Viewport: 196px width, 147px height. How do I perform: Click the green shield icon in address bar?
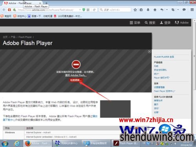pos(84,10)
